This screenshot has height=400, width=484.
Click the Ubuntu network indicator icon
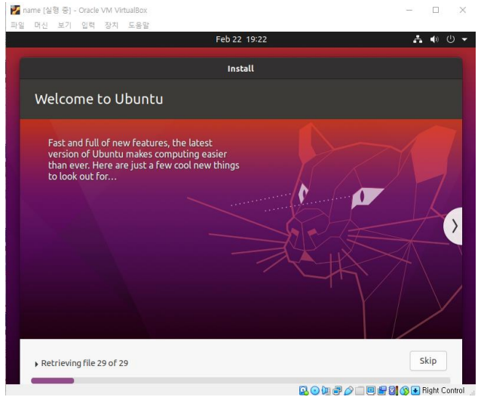418,39
